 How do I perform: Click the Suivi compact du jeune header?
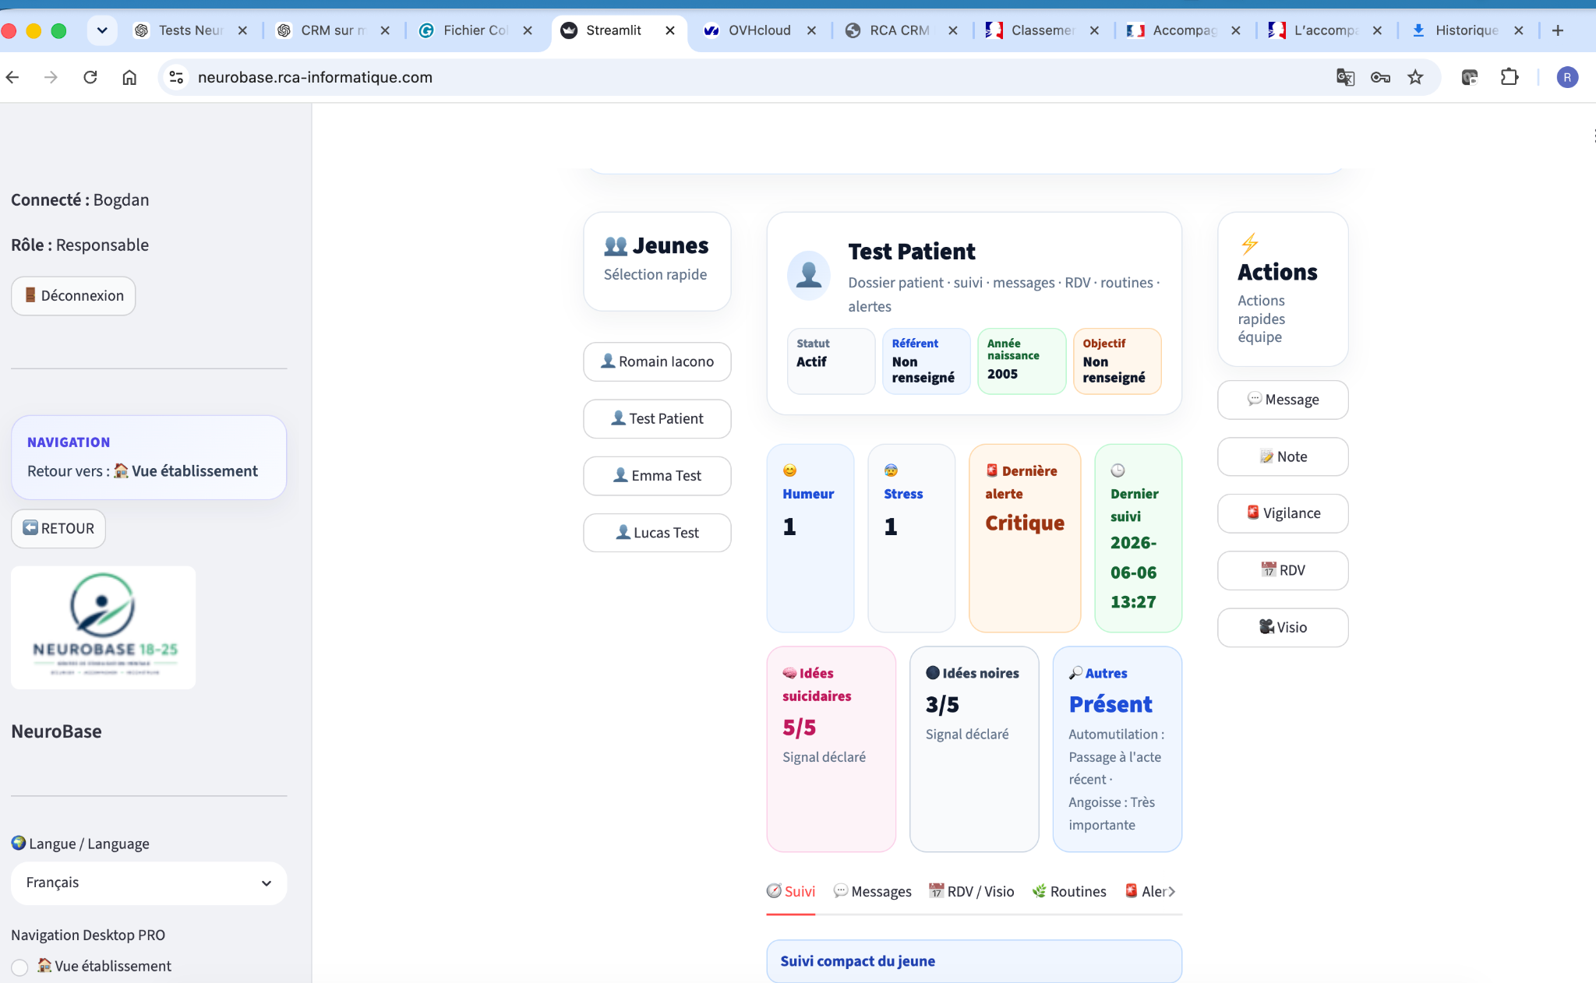point(974,961)
